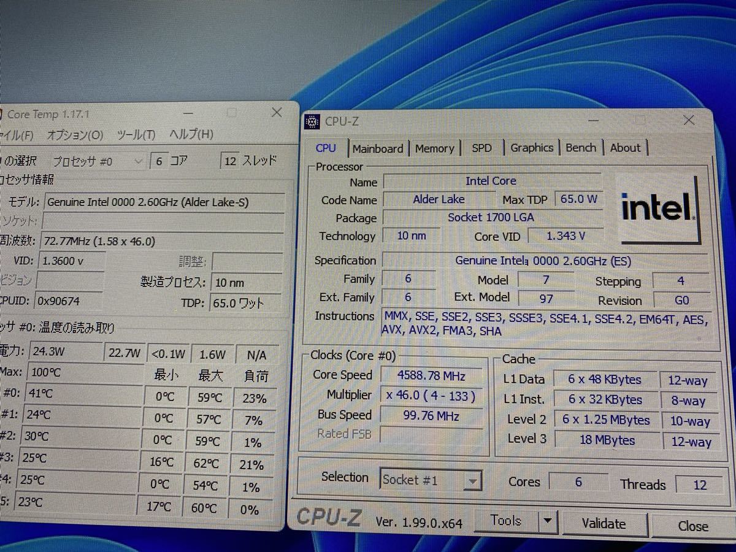736x552 pixels.
Task: Close the Core Temp window
Action: click(277, 112)
